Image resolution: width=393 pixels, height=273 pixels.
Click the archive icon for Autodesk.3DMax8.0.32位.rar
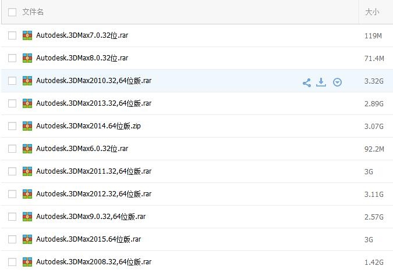pos(27,58)
